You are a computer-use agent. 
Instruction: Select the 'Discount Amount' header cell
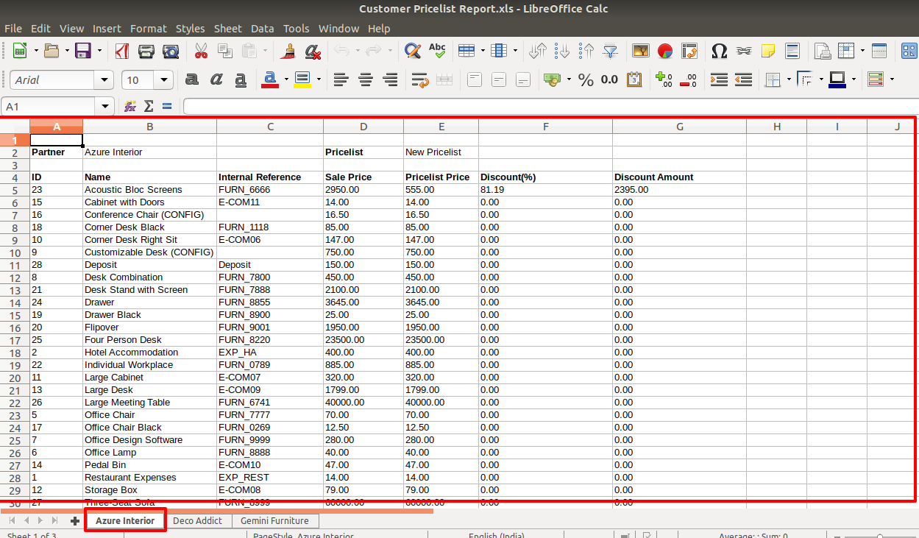point(679,177)
